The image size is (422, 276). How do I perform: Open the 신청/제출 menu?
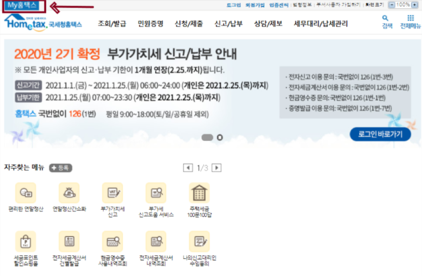188,24
